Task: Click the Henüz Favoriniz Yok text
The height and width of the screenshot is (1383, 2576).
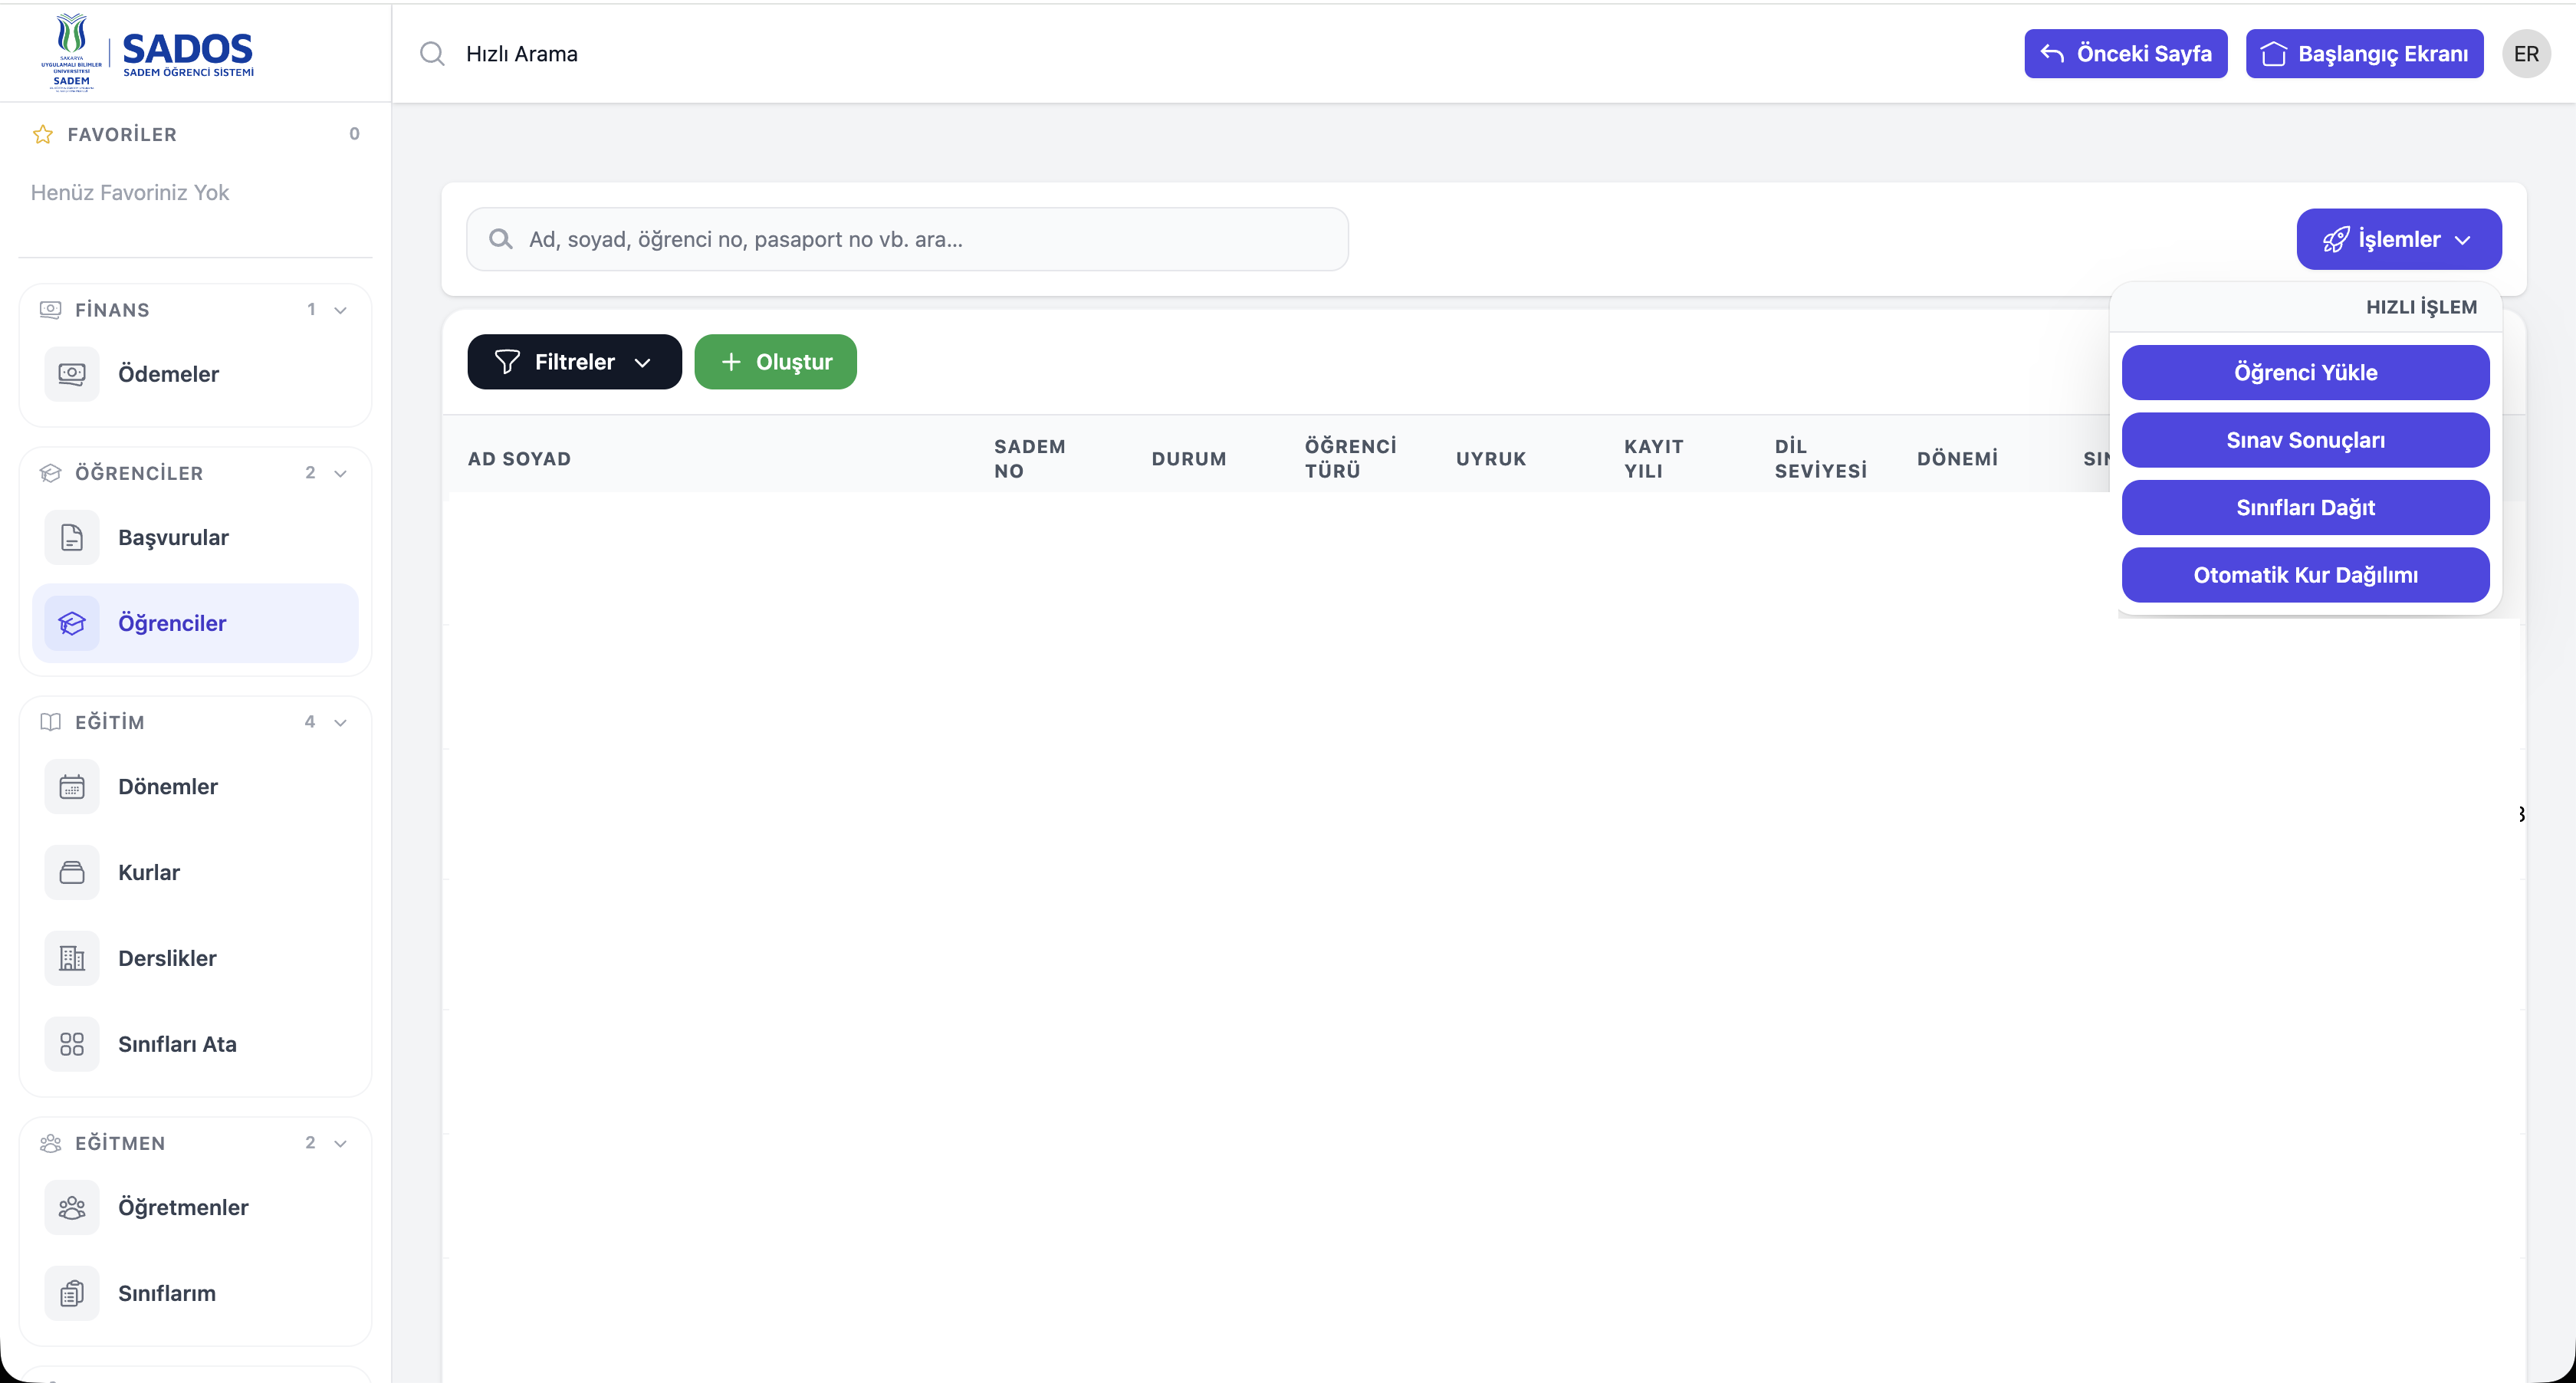Action: pyautogui.click(x=130, y=192)
